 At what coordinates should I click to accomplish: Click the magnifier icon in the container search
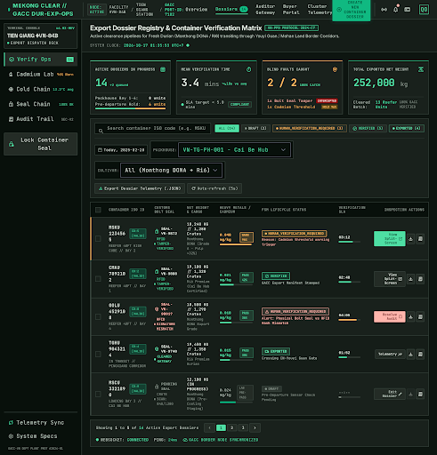point(101,131)
